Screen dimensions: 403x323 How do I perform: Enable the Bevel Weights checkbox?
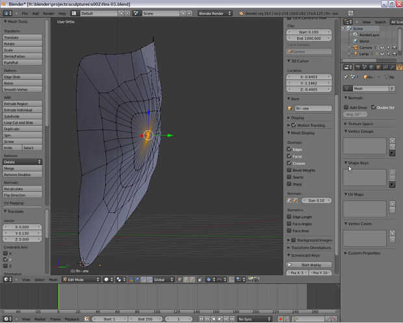[x=289, y=170]
